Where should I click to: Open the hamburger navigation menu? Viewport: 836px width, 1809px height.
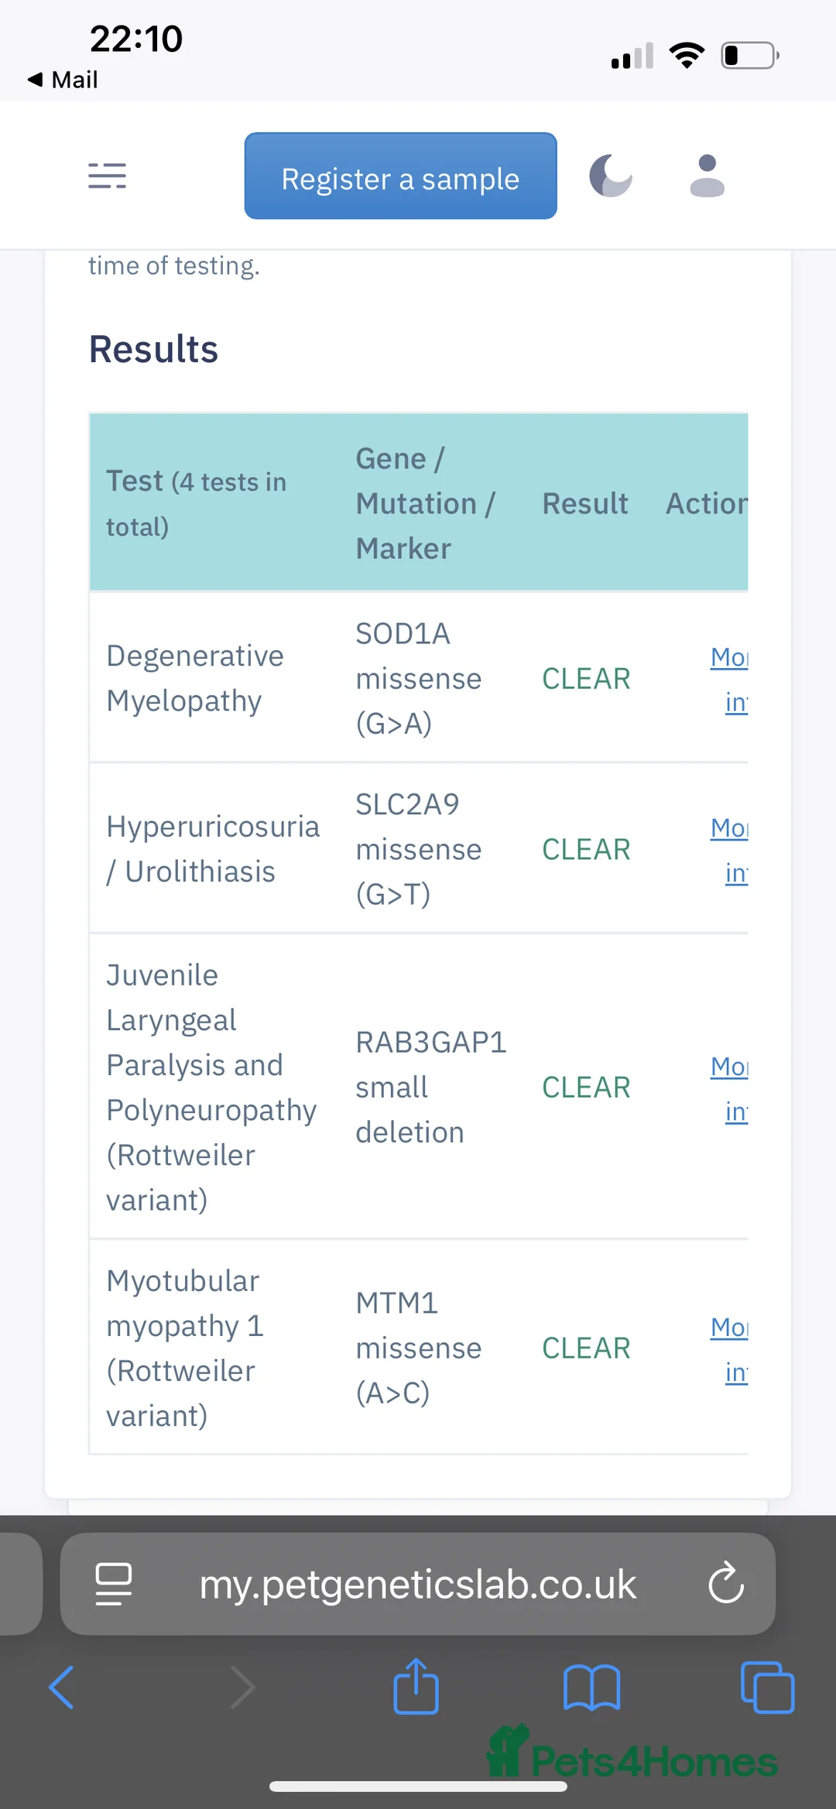(107, 176)
